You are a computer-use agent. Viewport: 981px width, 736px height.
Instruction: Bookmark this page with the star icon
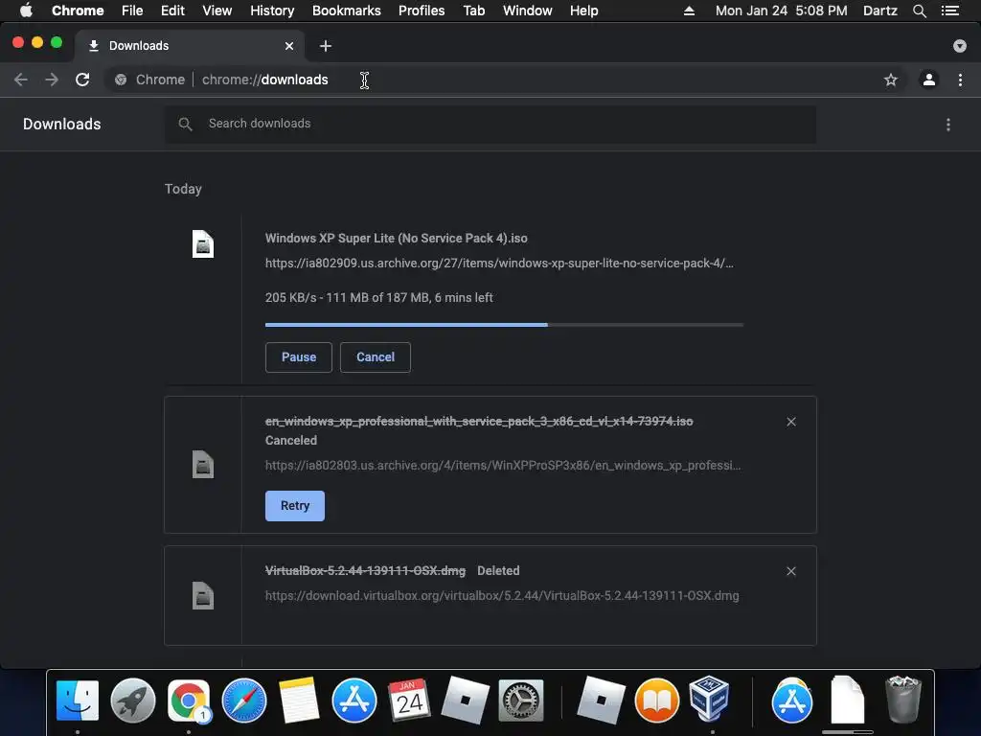pyautogui.click(x=890, y=80)
